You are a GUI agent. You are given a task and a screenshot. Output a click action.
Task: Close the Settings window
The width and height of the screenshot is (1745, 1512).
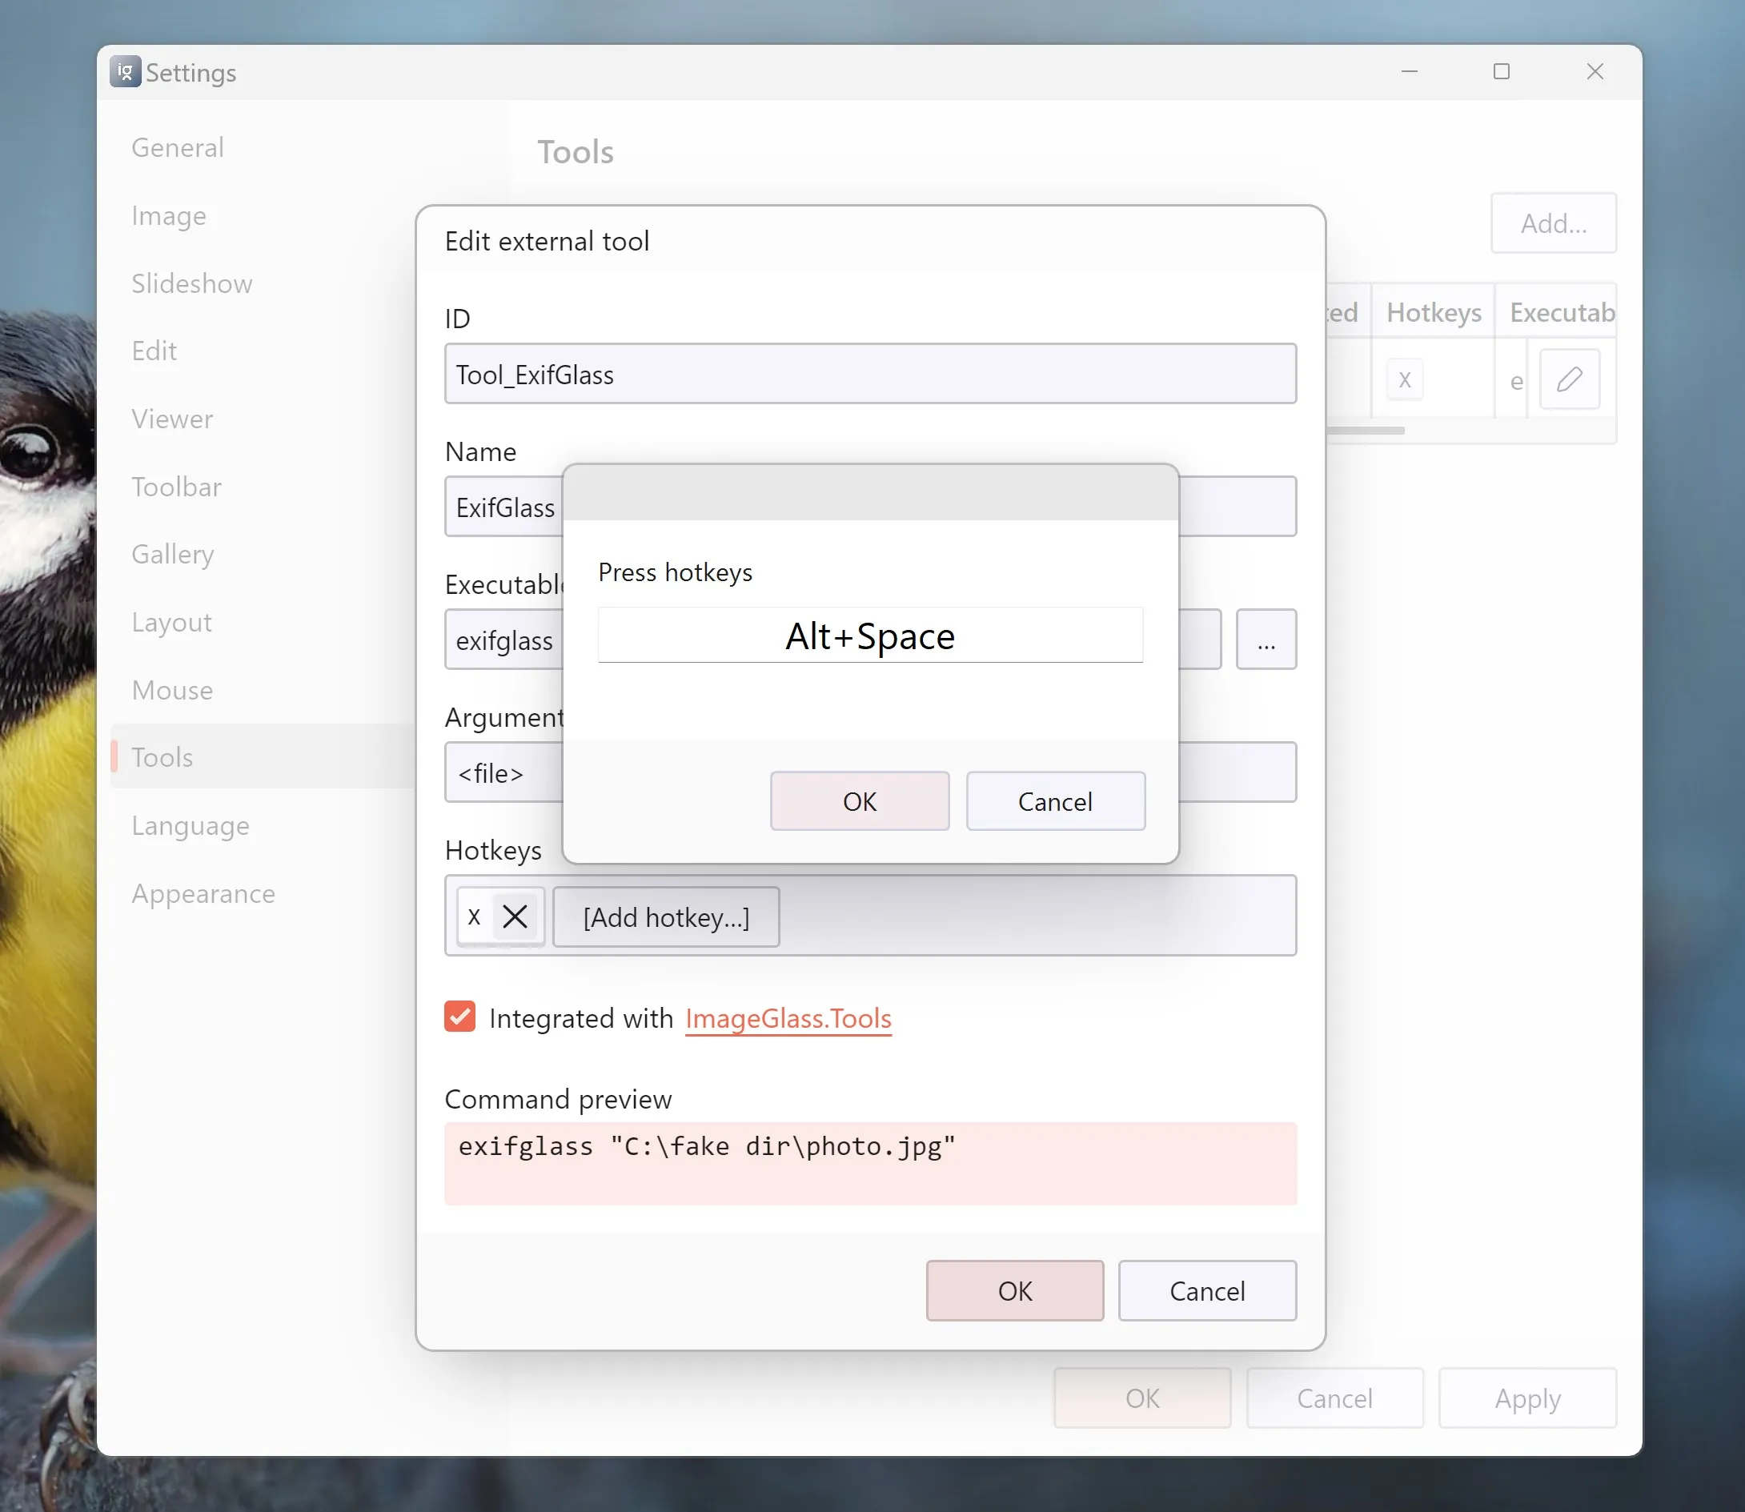[1594, 72]
